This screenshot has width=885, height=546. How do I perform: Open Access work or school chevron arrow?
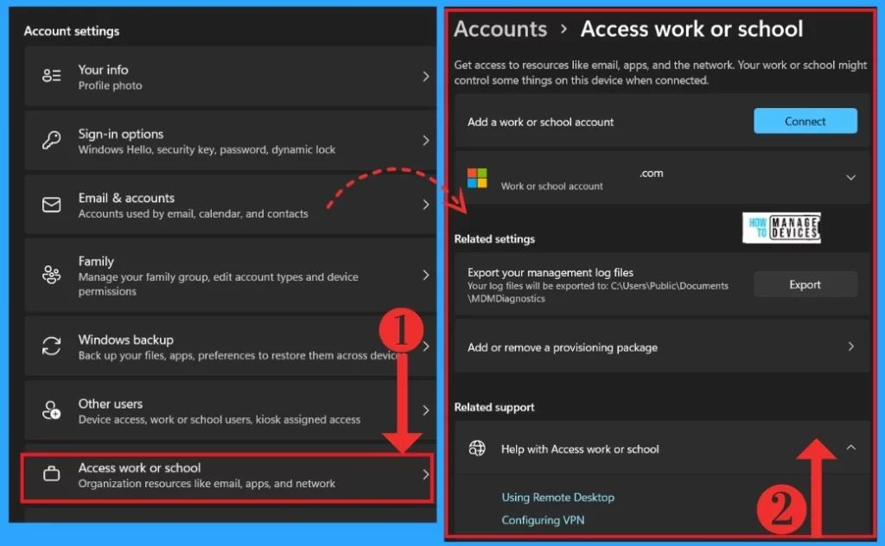click(426, 475)
